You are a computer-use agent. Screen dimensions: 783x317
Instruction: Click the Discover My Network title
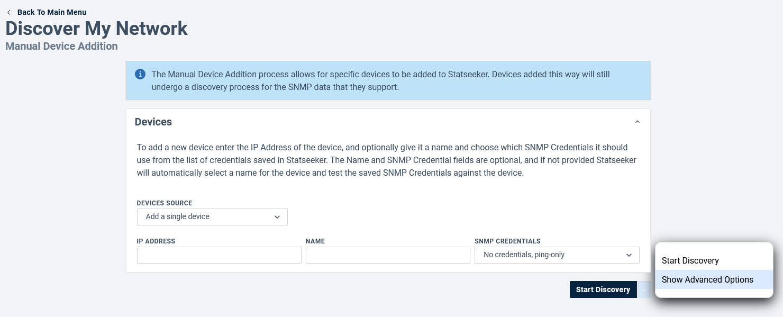click(x=96, y=29)
